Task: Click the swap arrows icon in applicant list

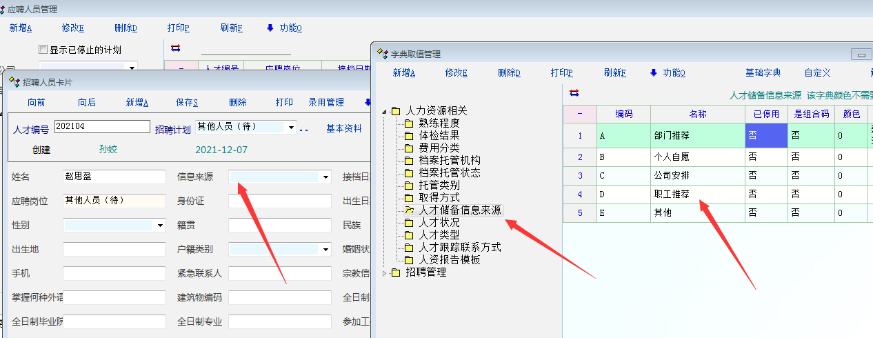Action: (x=175, y=48)
